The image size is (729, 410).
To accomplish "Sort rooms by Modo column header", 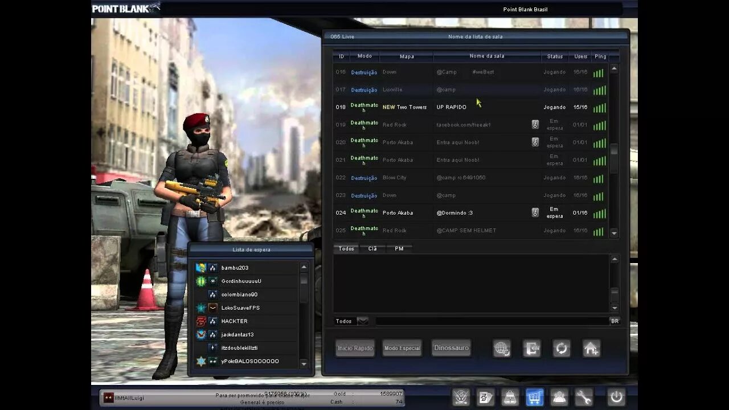I will 364,56.
